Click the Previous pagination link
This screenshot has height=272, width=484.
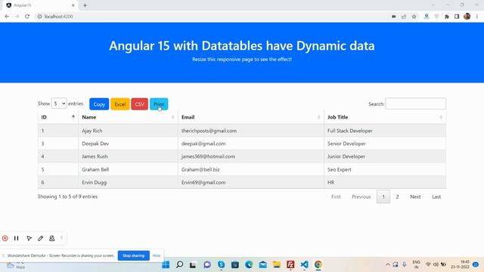coord(361,196)
